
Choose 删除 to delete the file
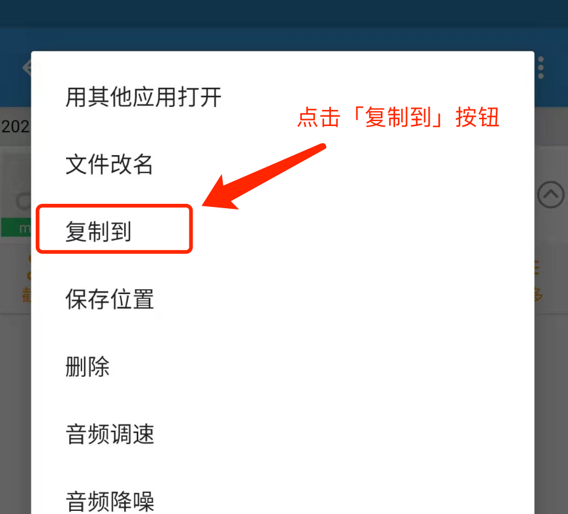pyautogui.click(x=87, y=366)
